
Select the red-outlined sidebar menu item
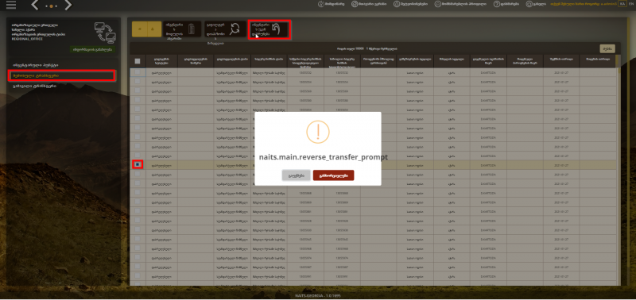coord(62,75)
